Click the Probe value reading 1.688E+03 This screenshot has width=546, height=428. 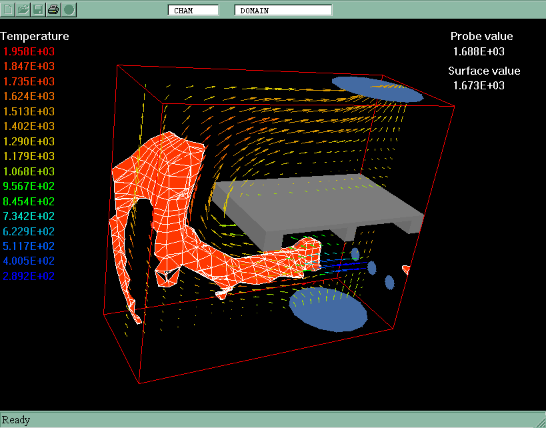(479, 51)
